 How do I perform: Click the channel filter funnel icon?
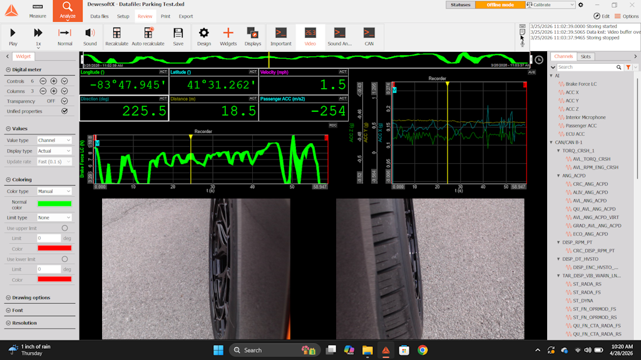pyautogui.click(x=628, y=67)
